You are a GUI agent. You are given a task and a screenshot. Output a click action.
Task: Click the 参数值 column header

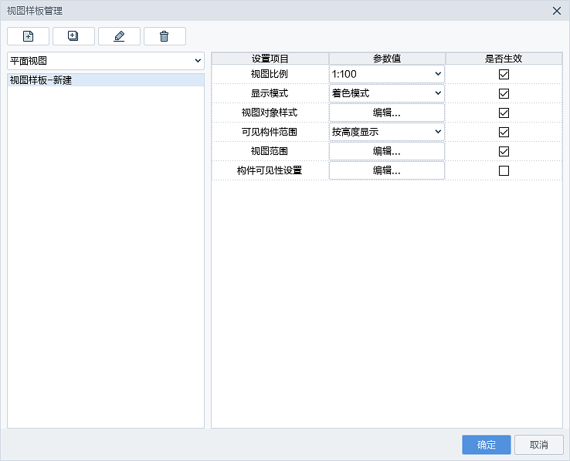pos(387,59)
